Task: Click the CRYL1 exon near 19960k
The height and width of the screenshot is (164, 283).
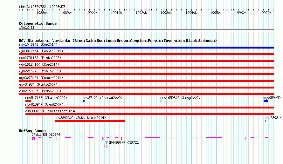Action: [x=245, y=138]
